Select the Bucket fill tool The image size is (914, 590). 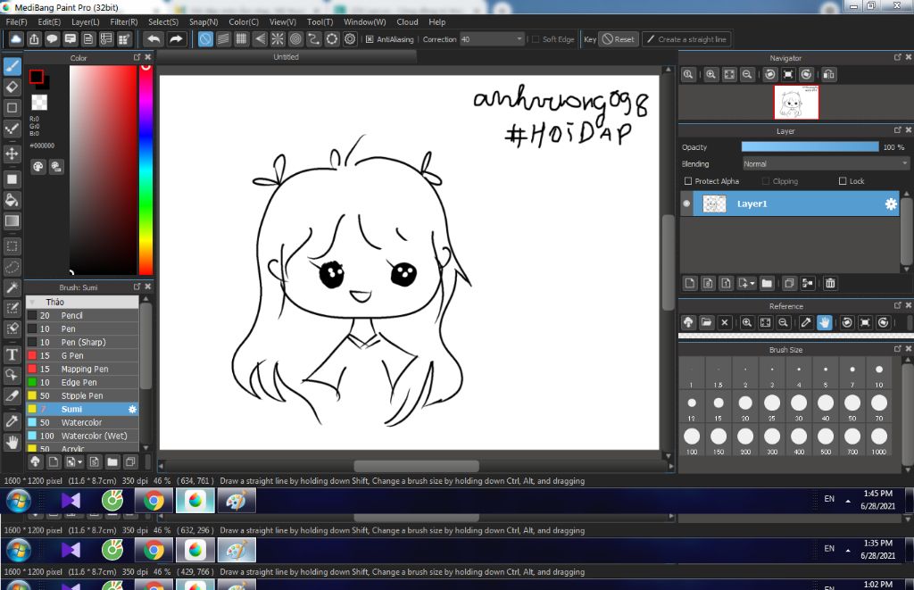12,200
